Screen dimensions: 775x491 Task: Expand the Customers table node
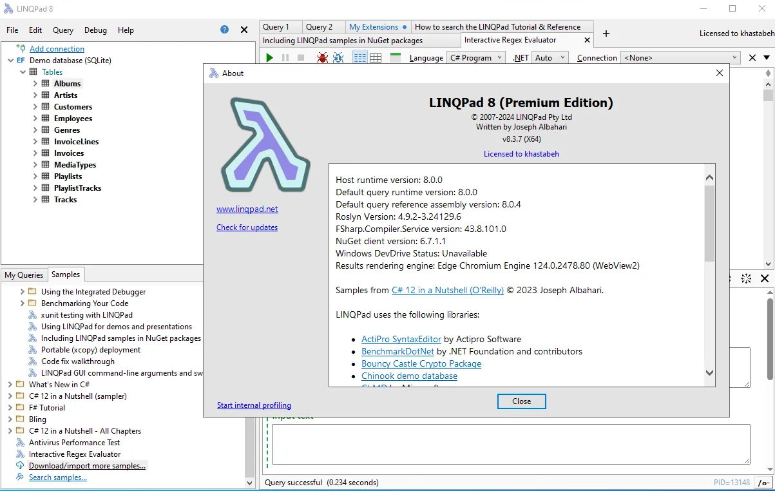35,107
